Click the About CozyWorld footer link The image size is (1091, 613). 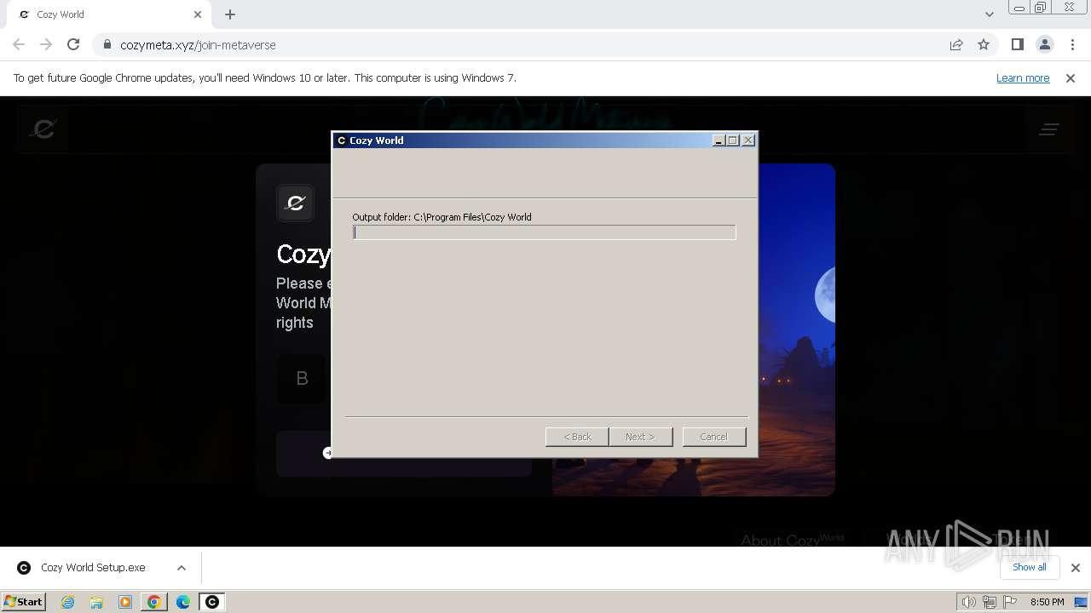(792, 540)
